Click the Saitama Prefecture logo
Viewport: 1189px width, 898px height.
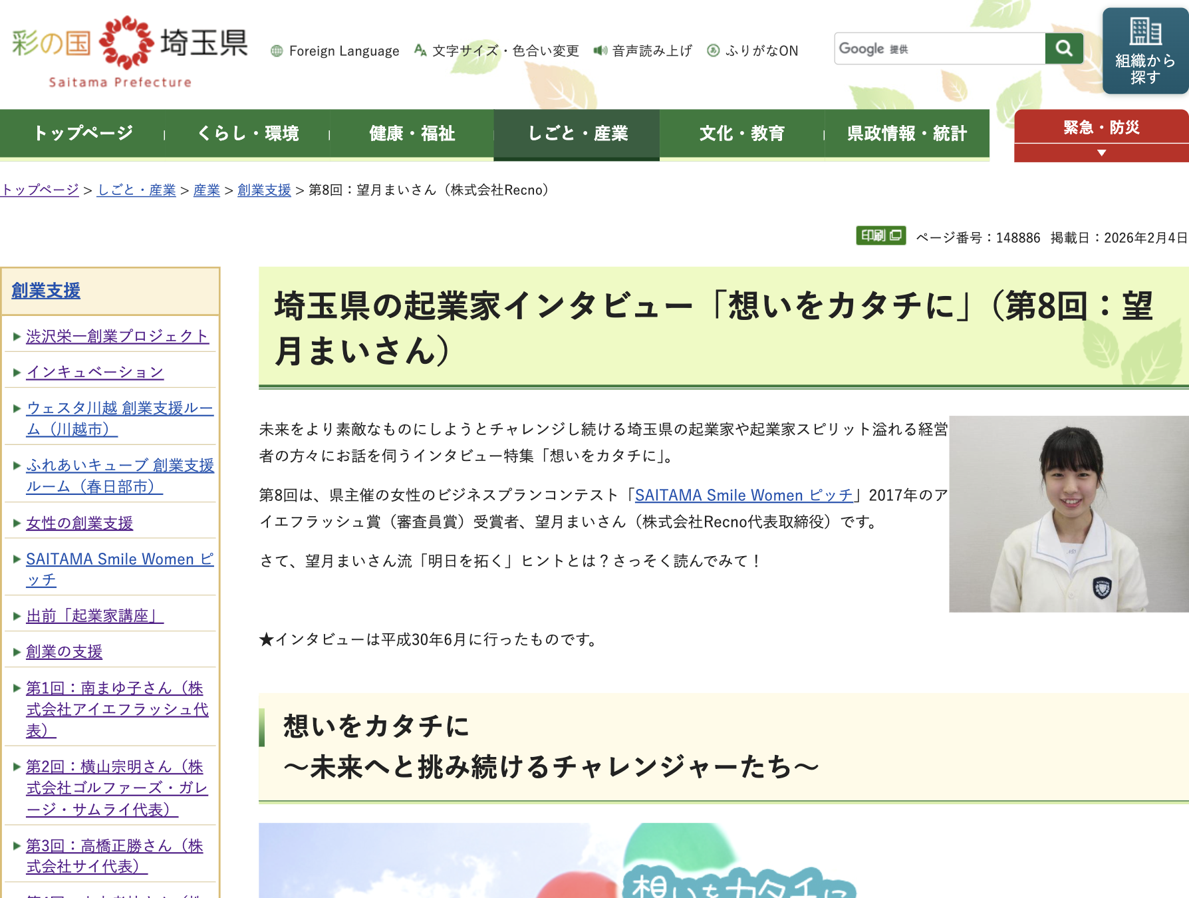pos(130,51)
